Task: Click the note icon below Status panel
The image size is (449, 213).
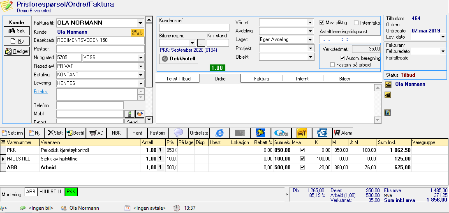Action: pyautogui.click(x=387, y=112)
